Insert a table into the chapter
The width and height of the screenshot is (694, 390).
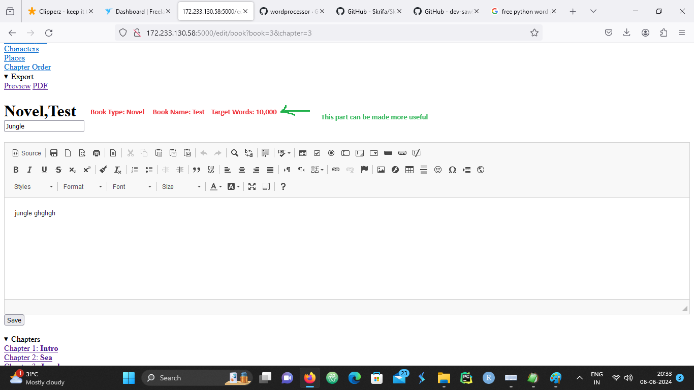pyautogui.click(x=409, y=170)
